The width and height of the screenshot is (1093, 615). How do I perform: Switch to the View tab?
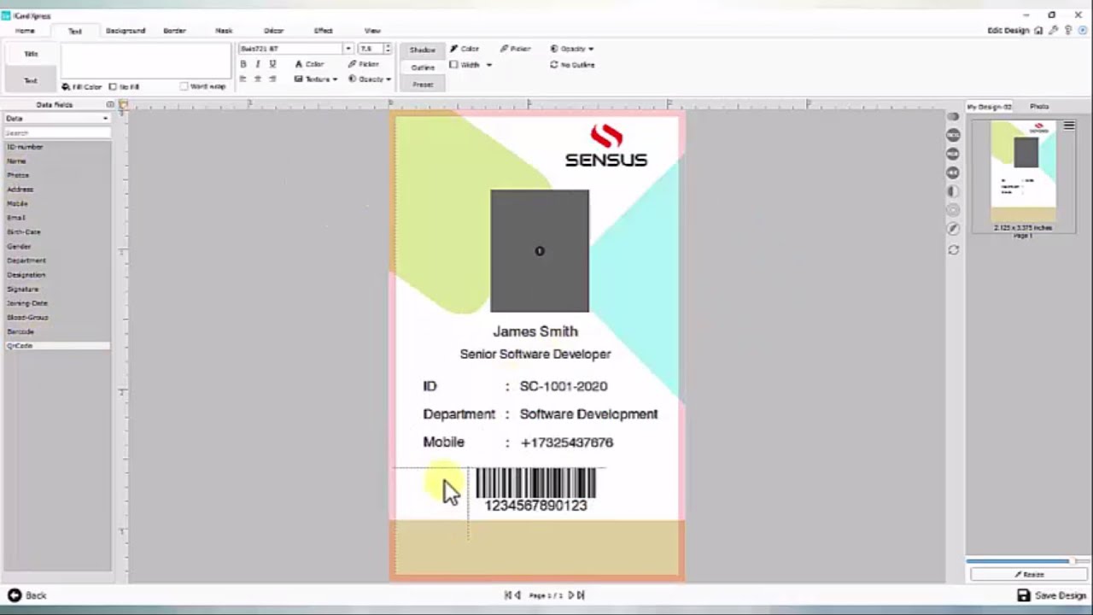pyautogui.click(x=372, y=31)
